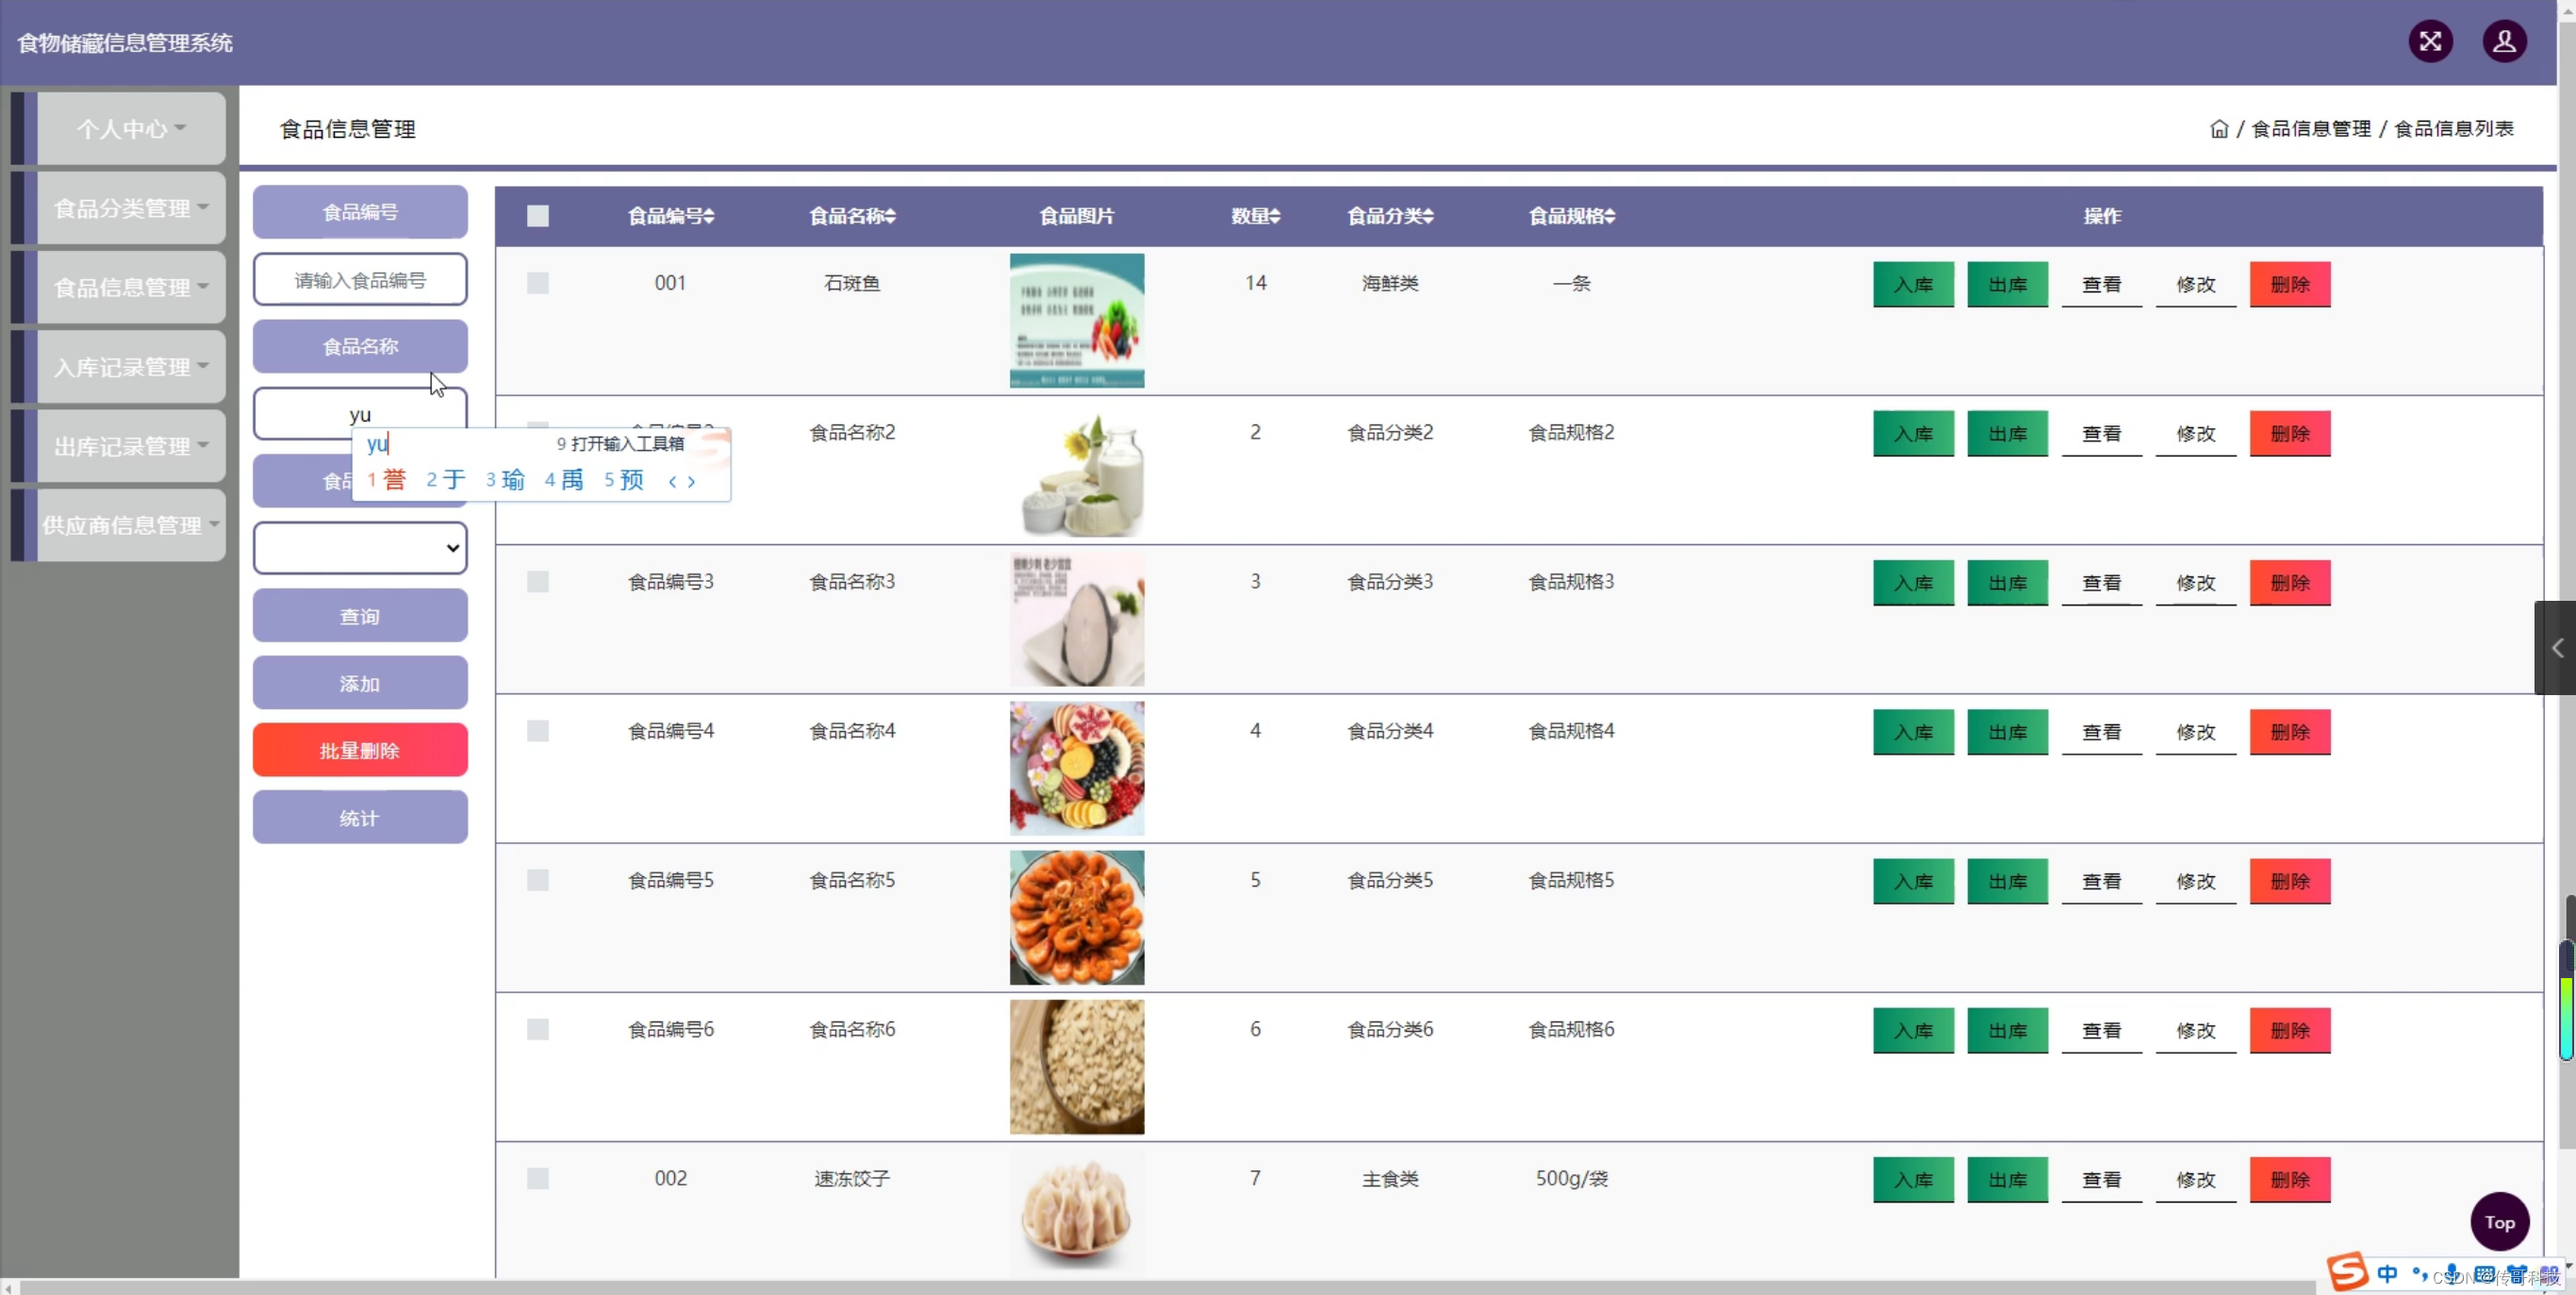Screen dimensions: 2576x1295
Task: Click the fullscreen expand icon in top bar
Action: point(2431,41)
